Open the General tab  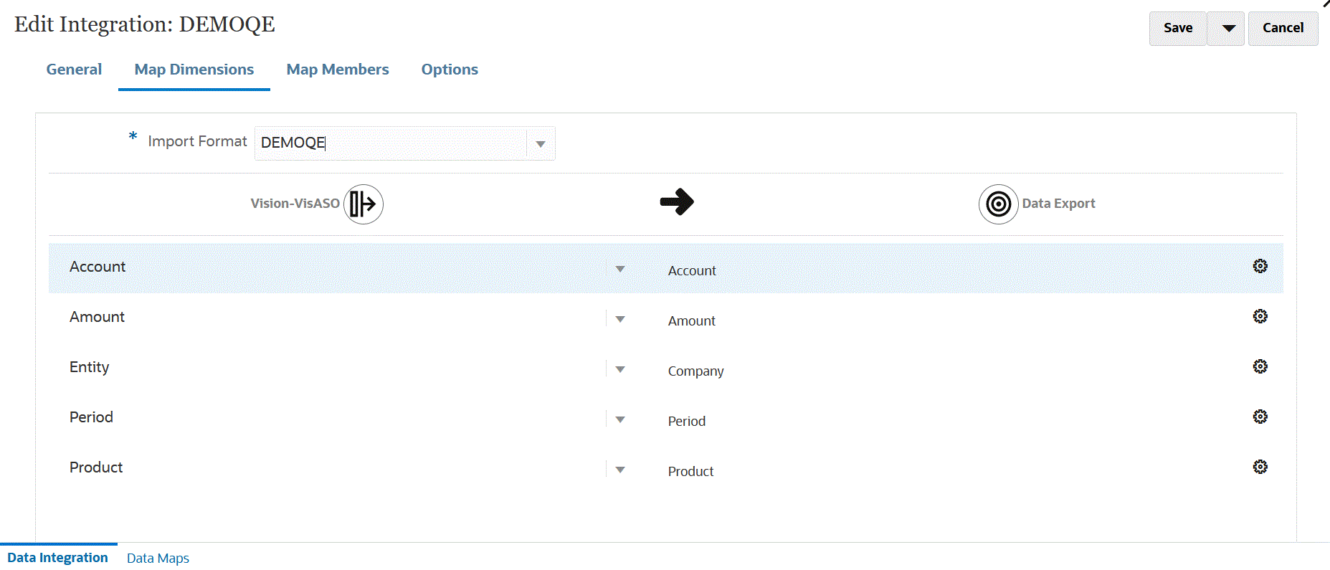[74, 70]
